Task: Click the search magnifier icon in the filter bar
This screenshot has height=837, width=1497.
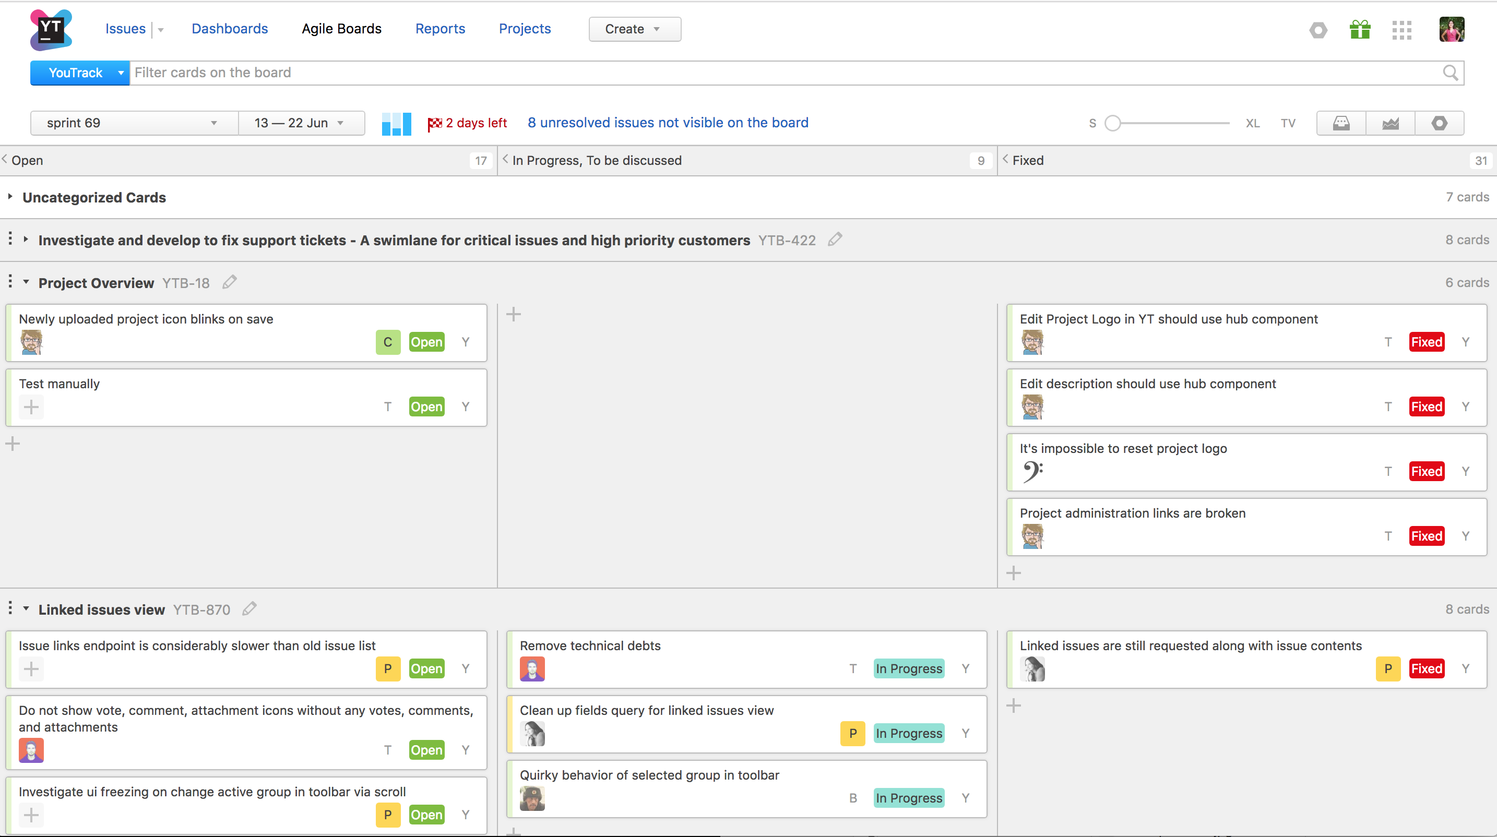Action: pyautogui.click(x=1451, y=73)
